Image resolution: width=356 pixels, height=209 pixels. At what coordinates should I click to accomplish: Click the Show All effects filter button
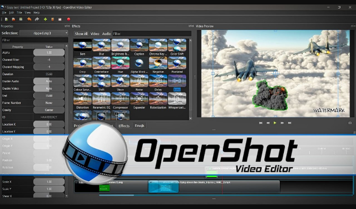click(81, 33)
